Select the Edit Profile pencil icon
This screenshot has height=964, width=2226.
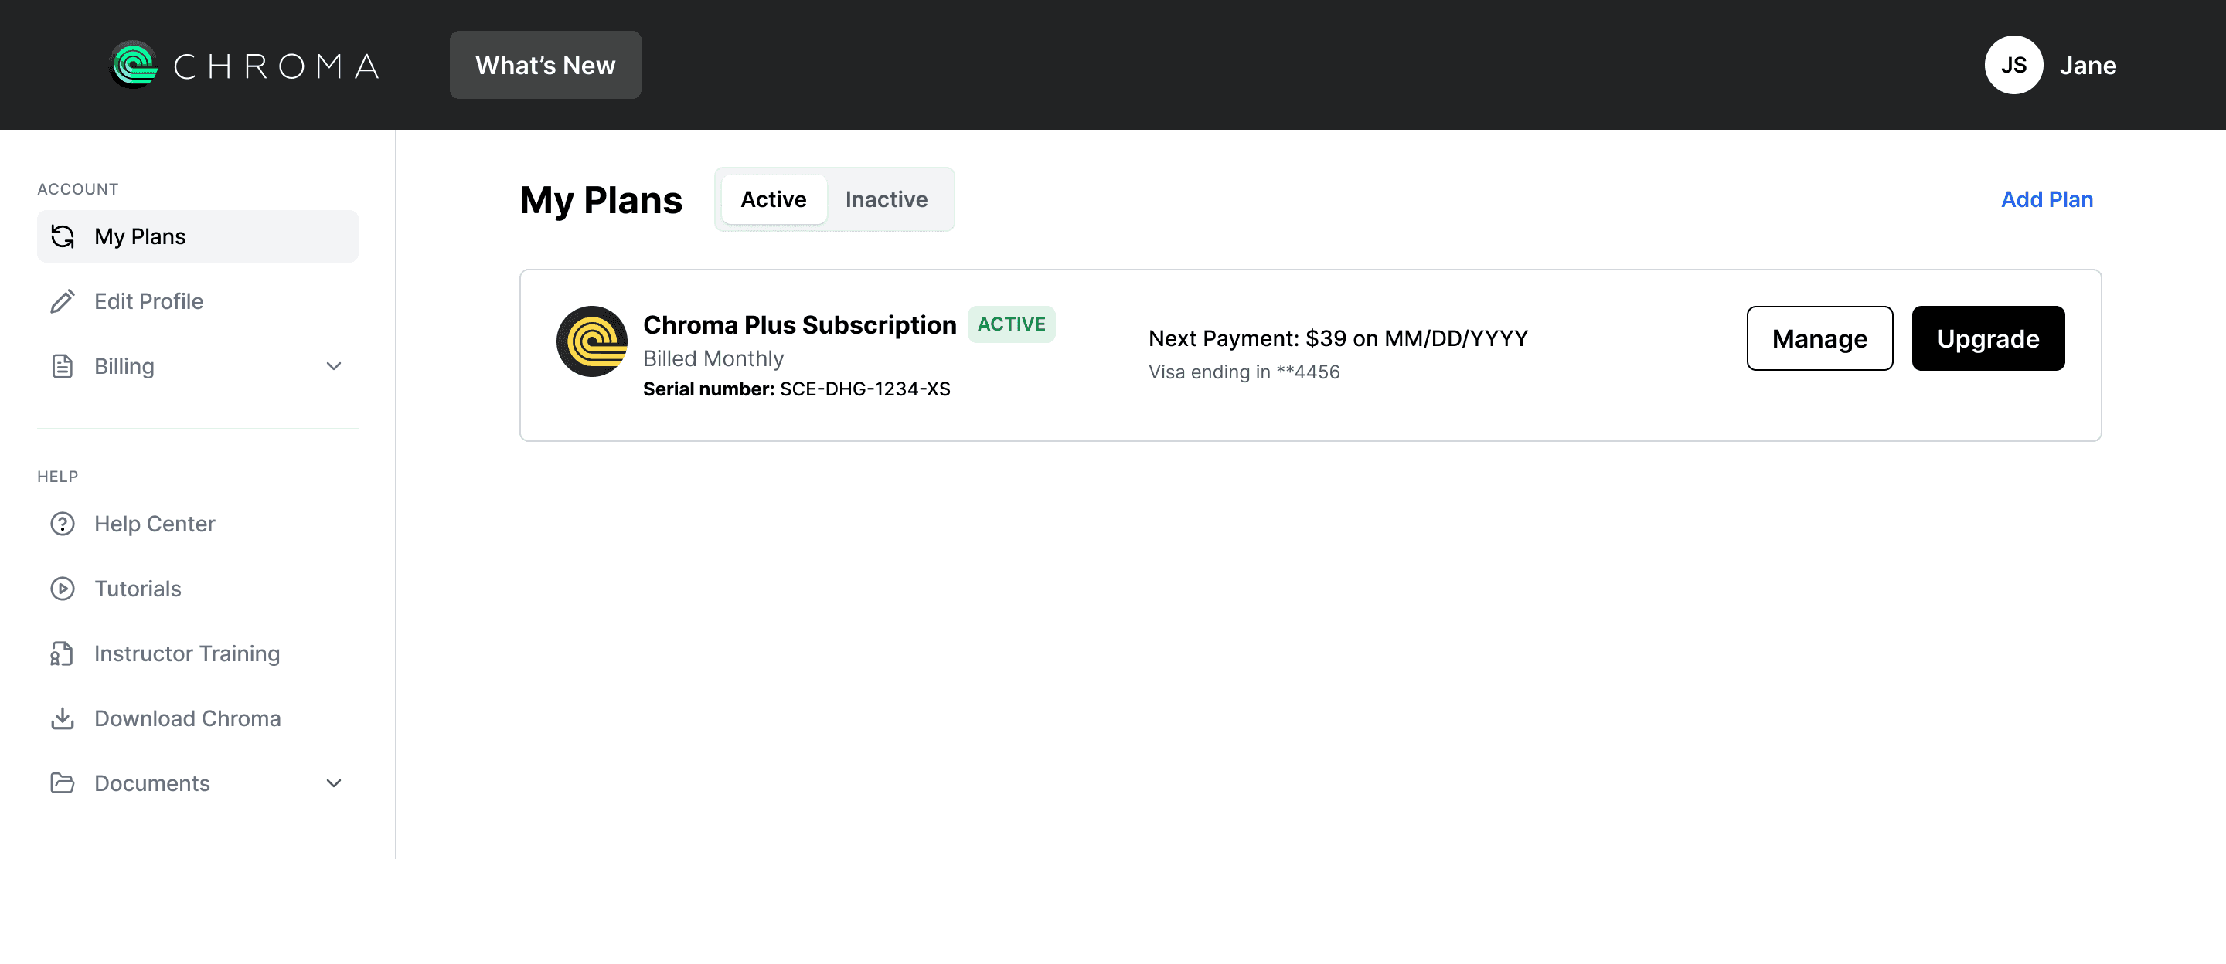(62, 300)
